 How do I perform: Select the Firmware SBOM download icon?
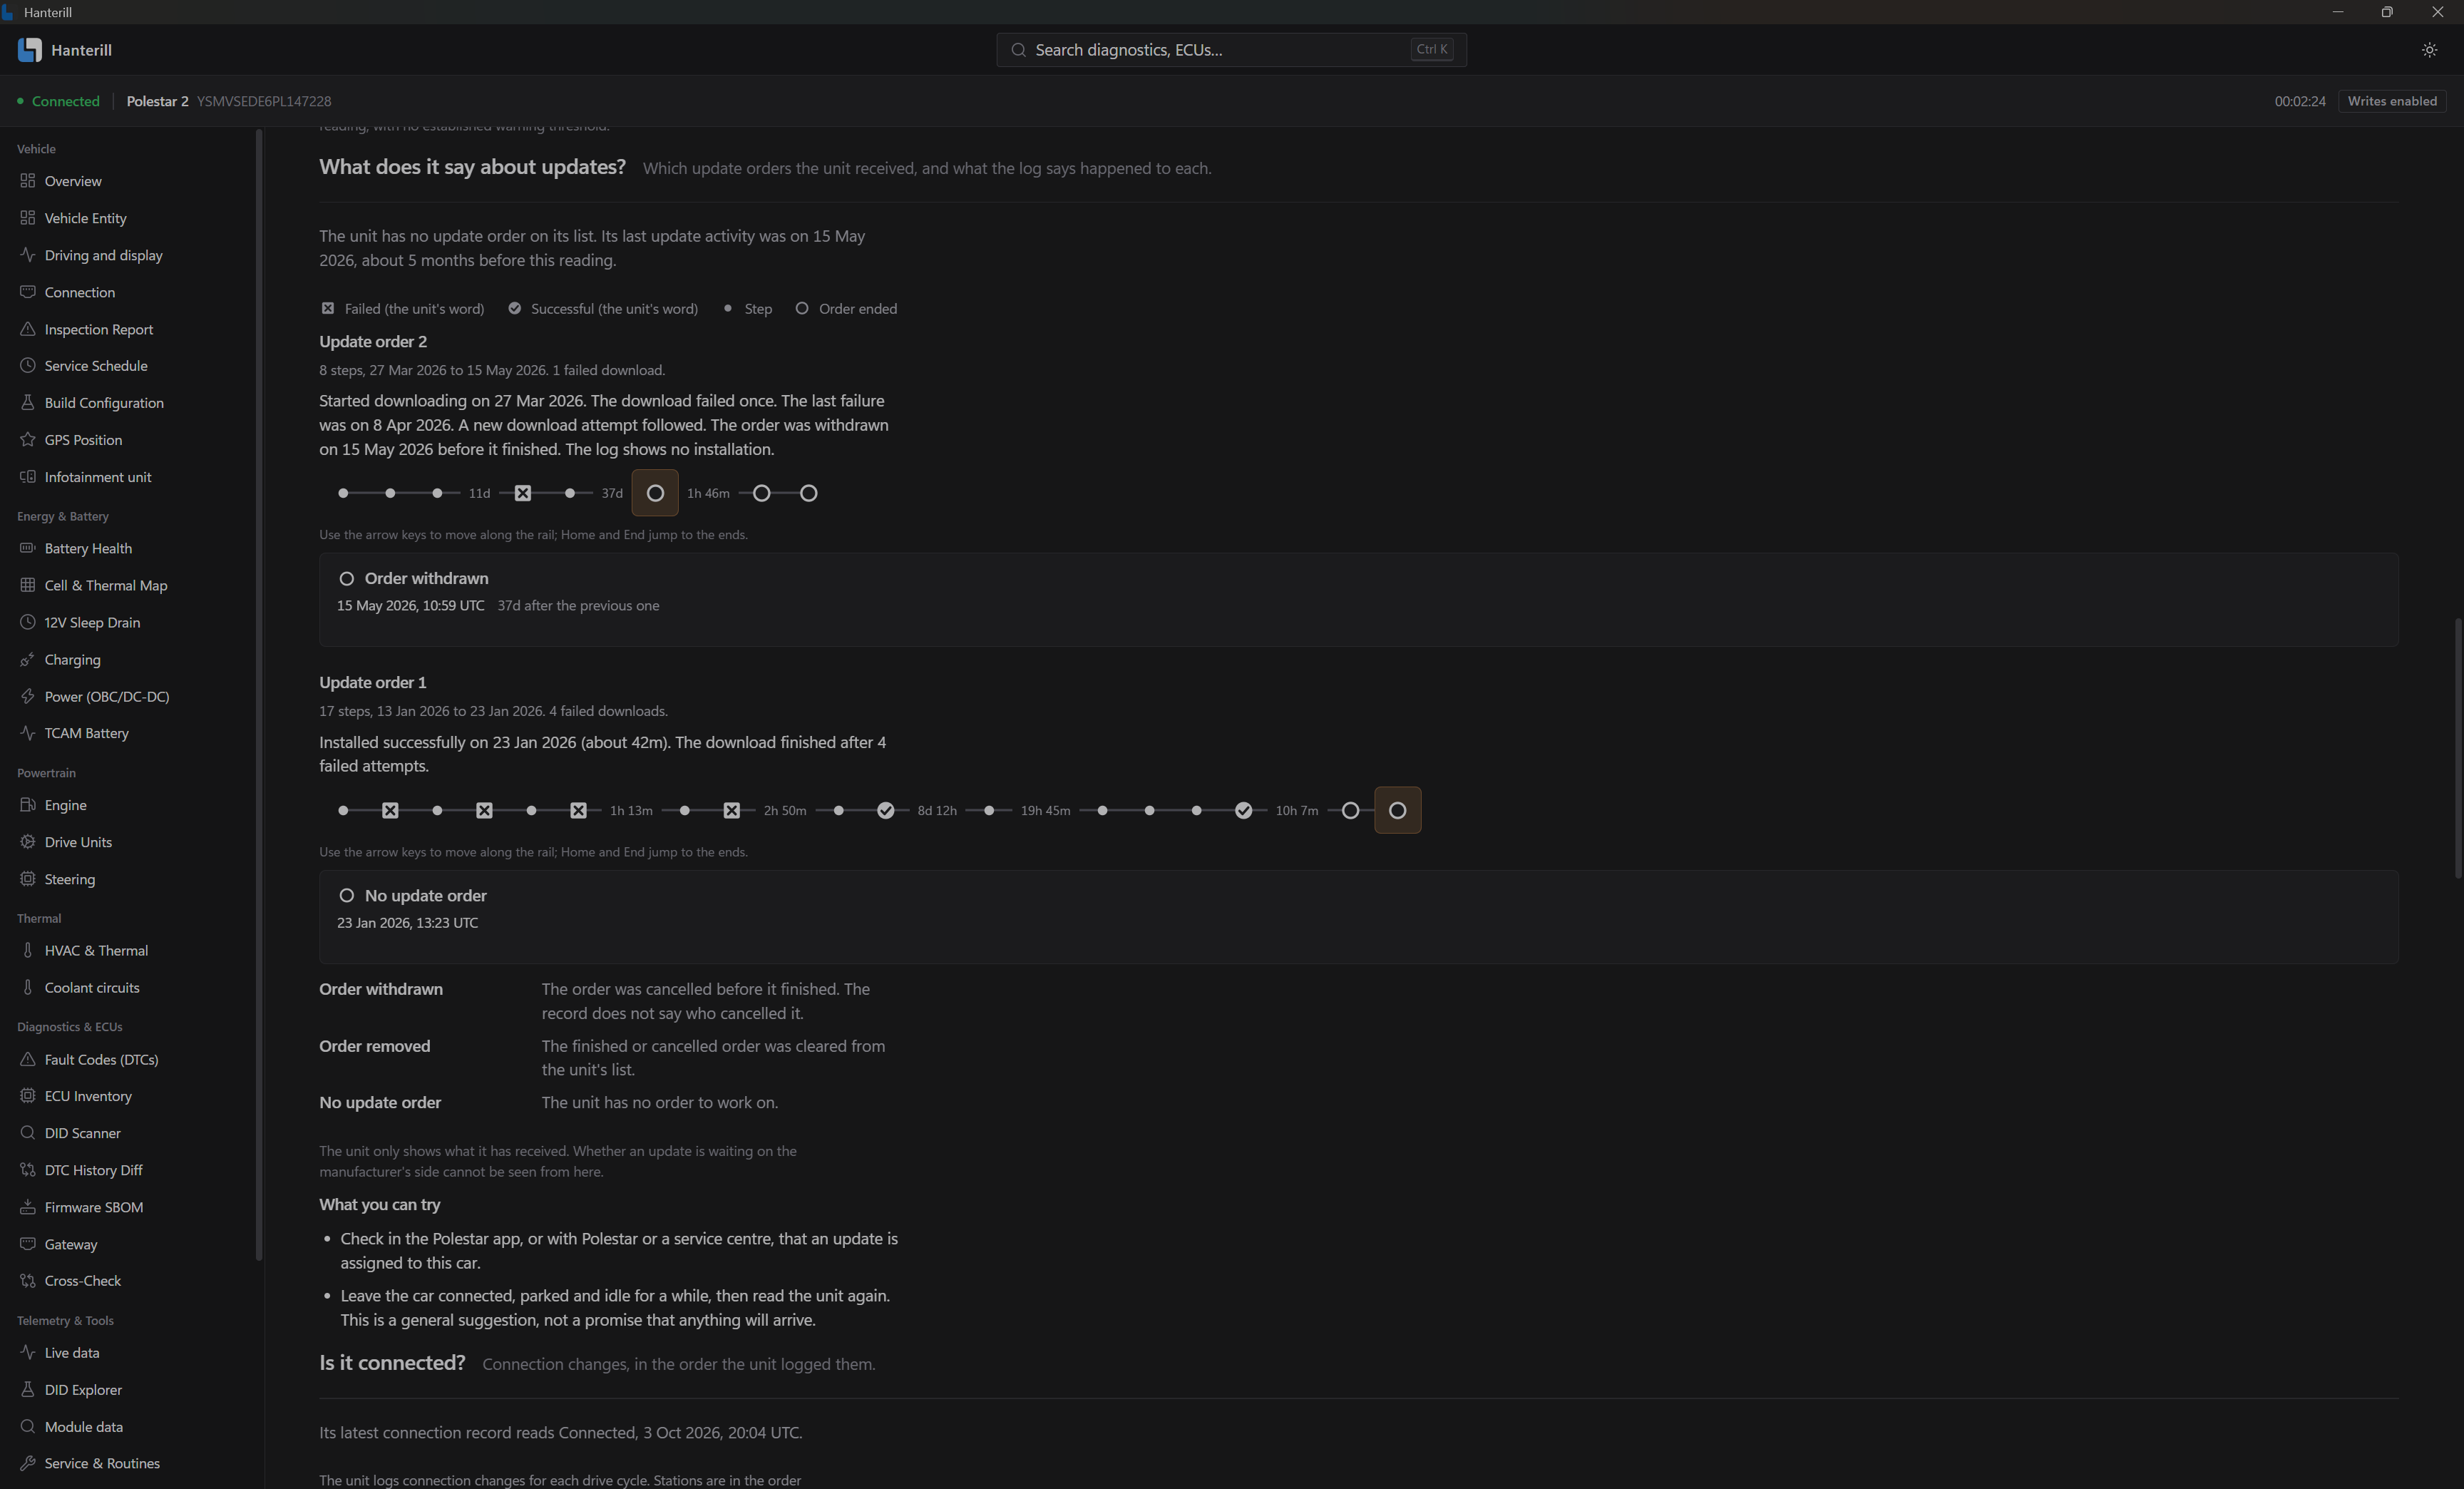27,1207
